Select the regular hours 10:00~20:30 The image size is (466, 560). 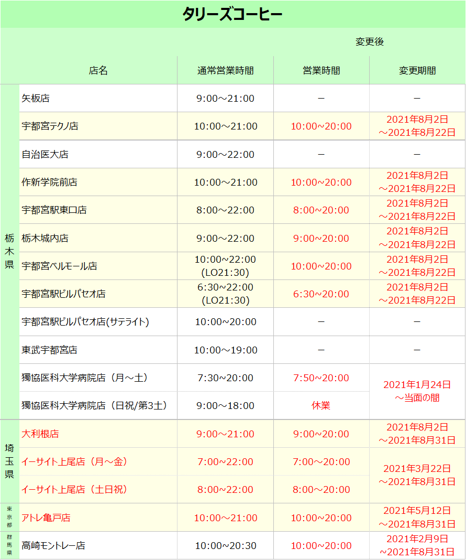point(225,546)
